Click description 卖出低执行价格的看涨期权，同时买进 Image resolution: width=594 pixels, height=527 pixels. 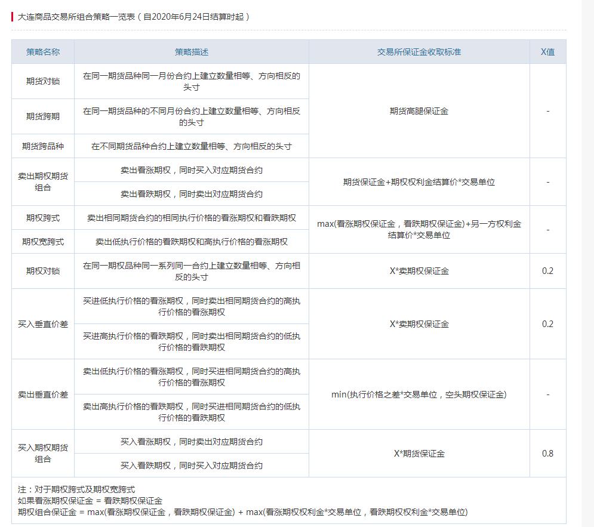pyautogui.click(x=191, y=377)
